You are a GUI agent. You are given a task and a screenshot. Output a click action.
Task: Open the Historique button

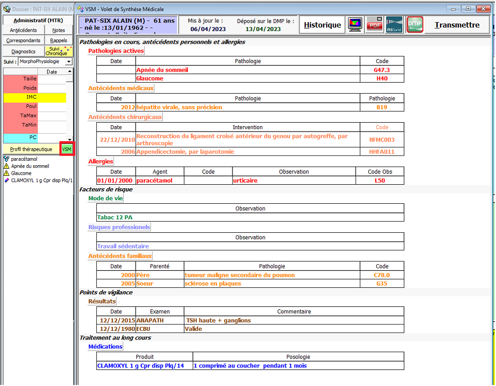coord(322,25)
